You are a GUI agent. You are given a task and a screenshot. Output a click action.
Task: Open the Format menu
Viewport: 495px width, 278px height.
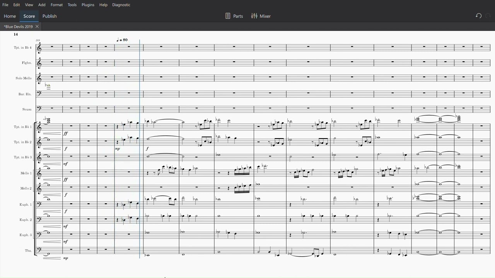56,5
